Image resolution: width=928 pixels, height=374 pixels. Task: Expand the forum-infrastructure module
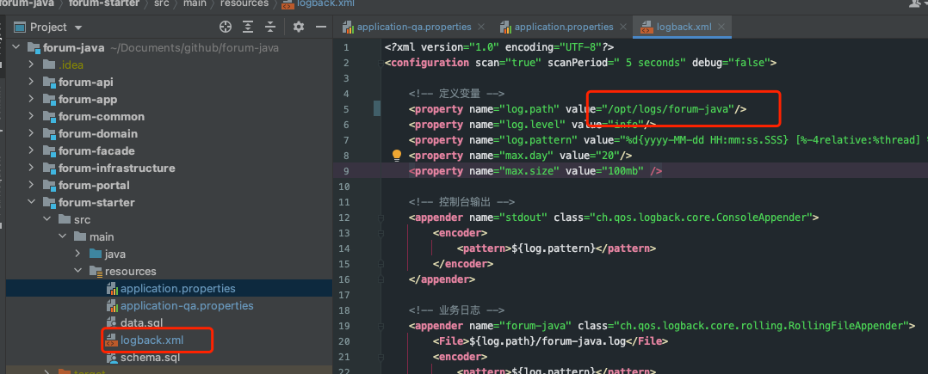pos(31,168)
